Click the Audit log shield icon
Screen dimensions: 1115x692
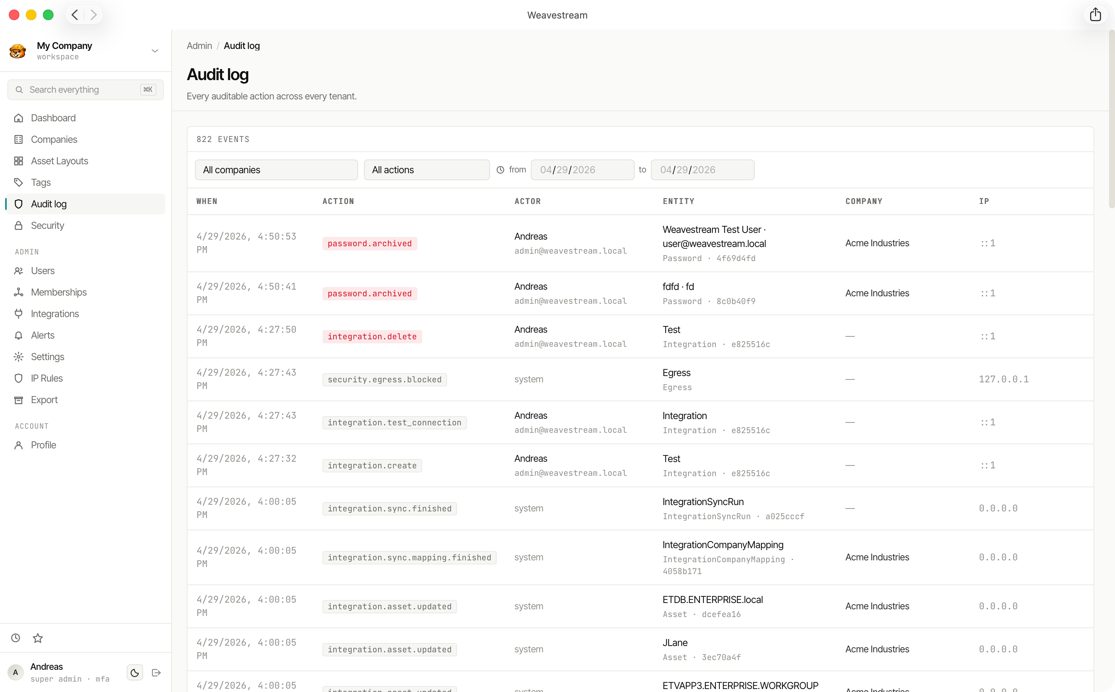[x=18, y=204]
